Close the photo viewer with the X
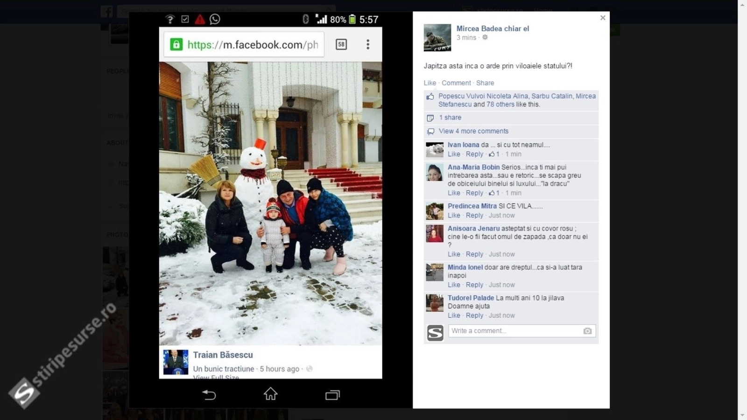This screenshot has width=747, height=420. pos(603,18)
